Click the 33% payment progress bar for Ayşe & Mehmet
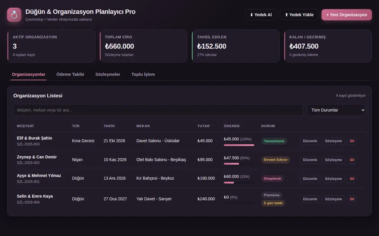The image size is (379, 236). pyautogui.click(x=239, y=183)
